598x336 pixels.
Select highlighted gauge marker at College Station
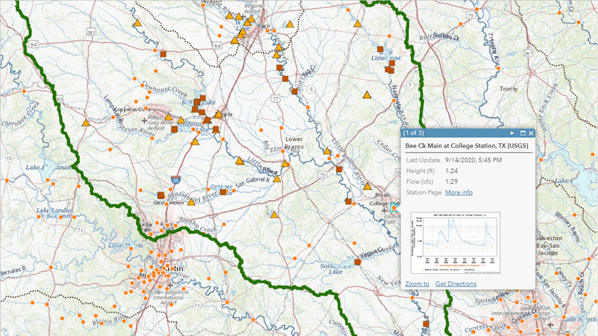pos(394,208)
